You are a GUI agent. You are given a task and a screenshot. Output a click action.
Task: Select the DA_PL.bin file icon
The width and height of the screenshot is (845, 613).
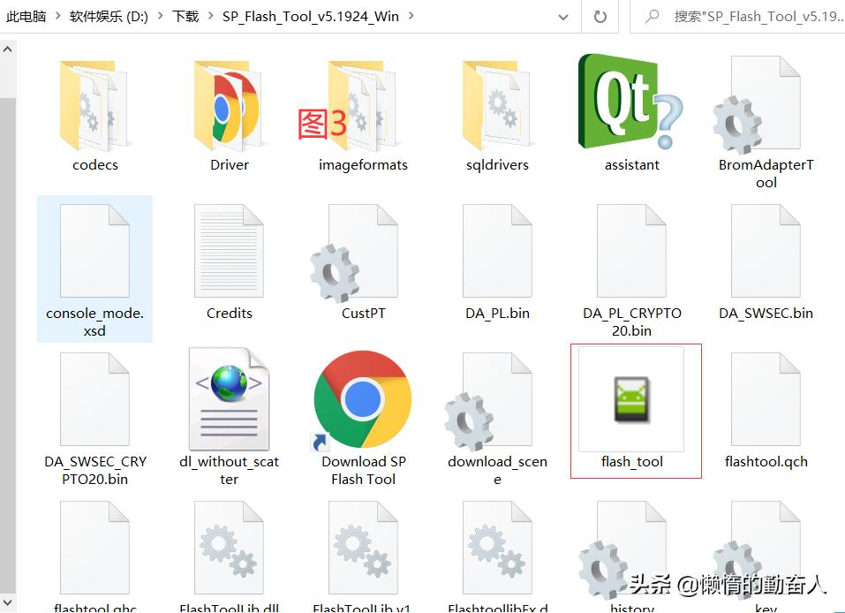tap(497, 251)
